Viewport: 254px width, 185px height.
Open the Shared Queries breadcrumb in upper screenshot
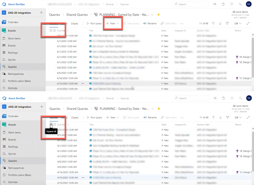point(77,15)
